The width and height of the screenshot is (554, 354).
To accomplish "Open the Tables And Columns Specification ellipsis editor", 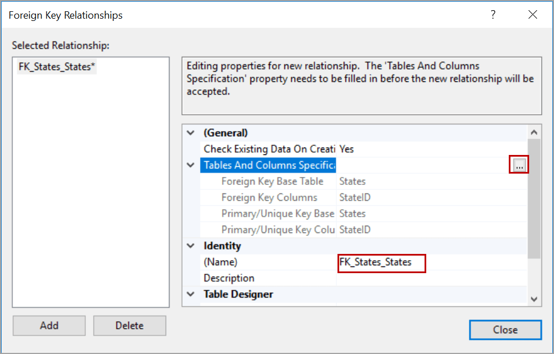I will tap(518, 163).
